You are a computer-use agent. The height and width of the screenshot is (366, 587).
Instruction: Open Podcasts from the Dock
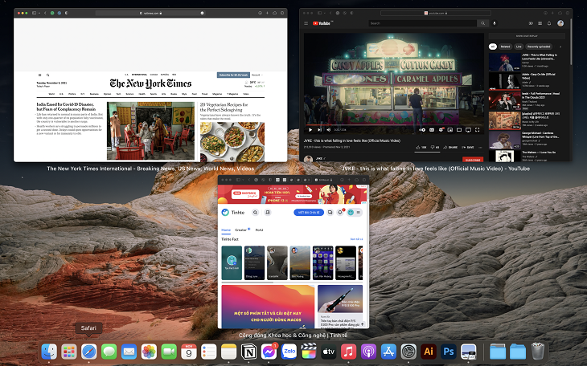click(369, 352)
